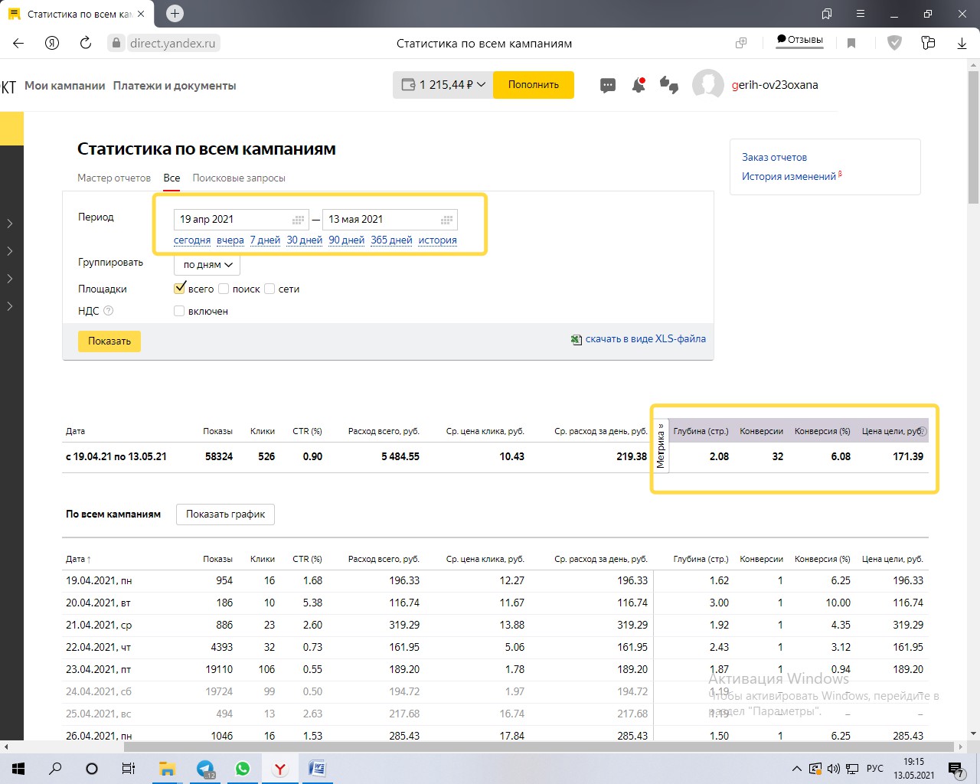Click the browser bookmark icon
Screen dimensions: 980x784
851,43
